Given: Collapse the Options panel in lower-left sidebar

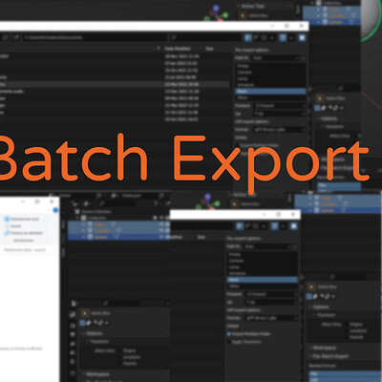Looking at the screenshot, I should [94, 333].
